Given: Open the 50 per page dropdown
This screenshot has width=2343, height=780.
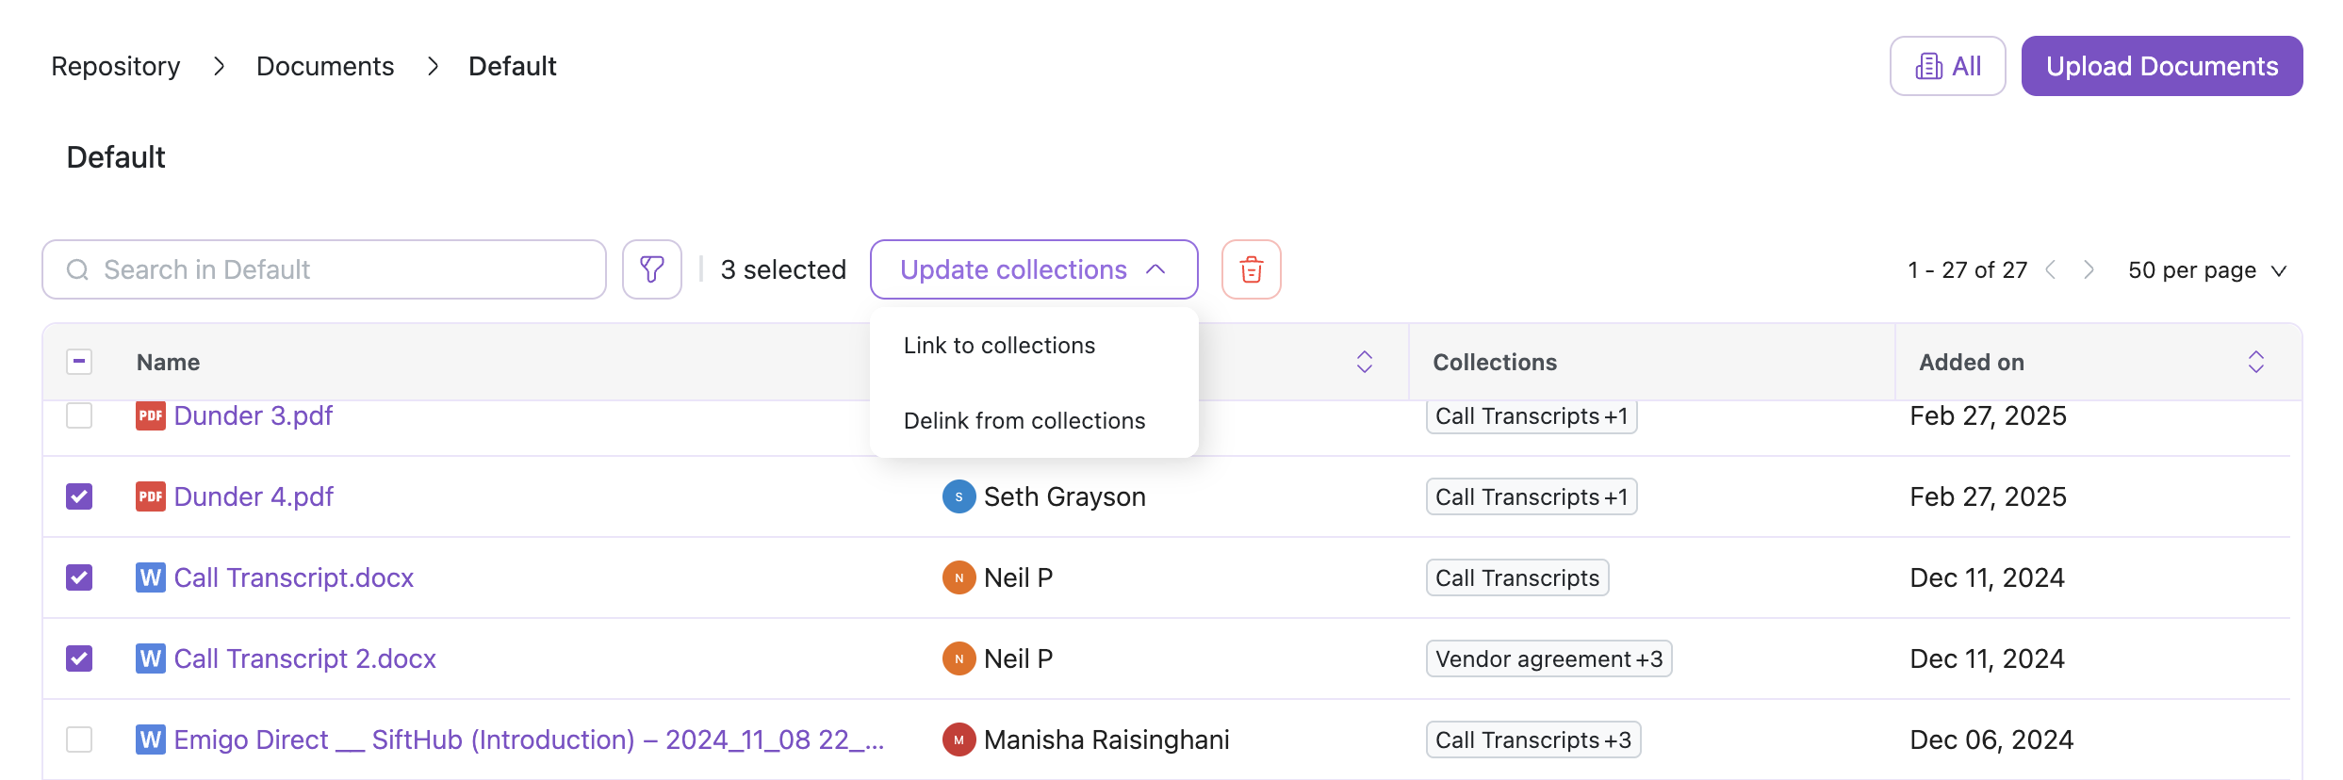Looking at the screenshot, I should (x=2206, y=270).
